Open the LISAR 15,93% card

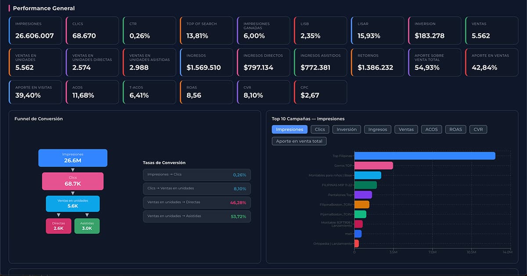click(378, 31)
